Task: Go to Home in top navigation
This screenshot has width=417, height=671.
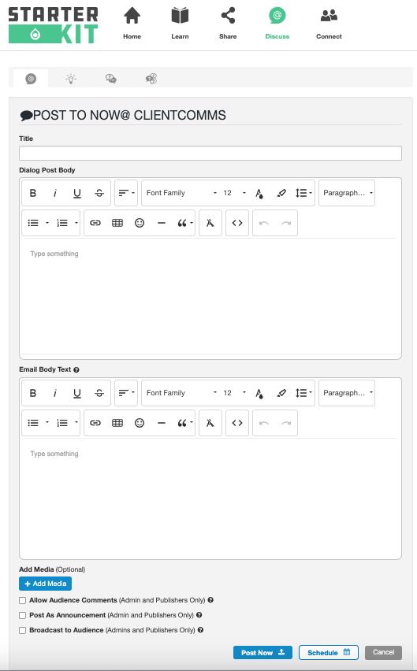Action: point(132,24)
